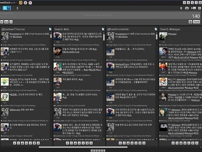The image size is (202, 152).
Task: Delete the Search: #iufc column via trash icon
Action: (87, 143)
